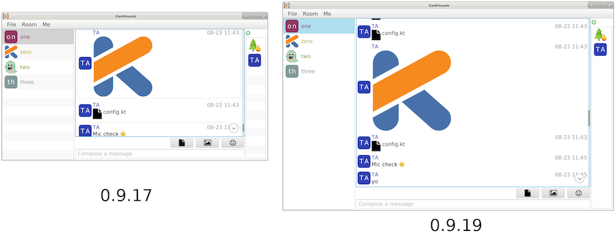
Task: Click send file button in 0.9.19 window
Action: pos(528,193)
